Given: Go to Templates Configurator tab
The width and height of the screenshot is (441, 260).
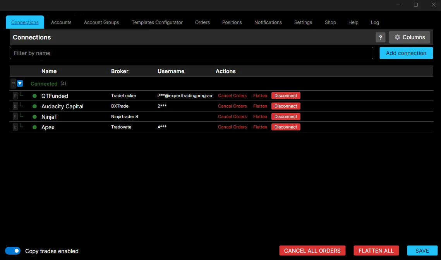Looking at the screenshot, I should coord(157,22).
